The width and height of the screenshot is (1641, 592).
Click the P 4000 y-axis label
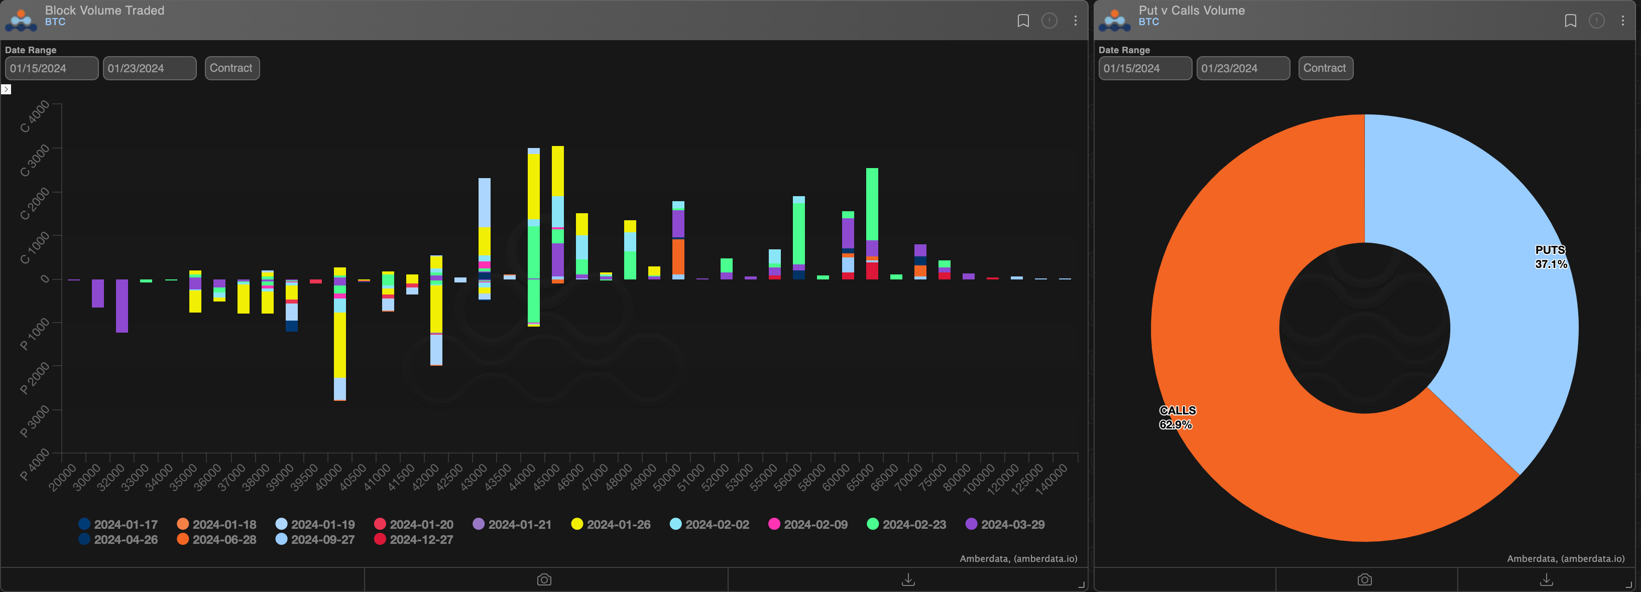click(x=34, y=466)
